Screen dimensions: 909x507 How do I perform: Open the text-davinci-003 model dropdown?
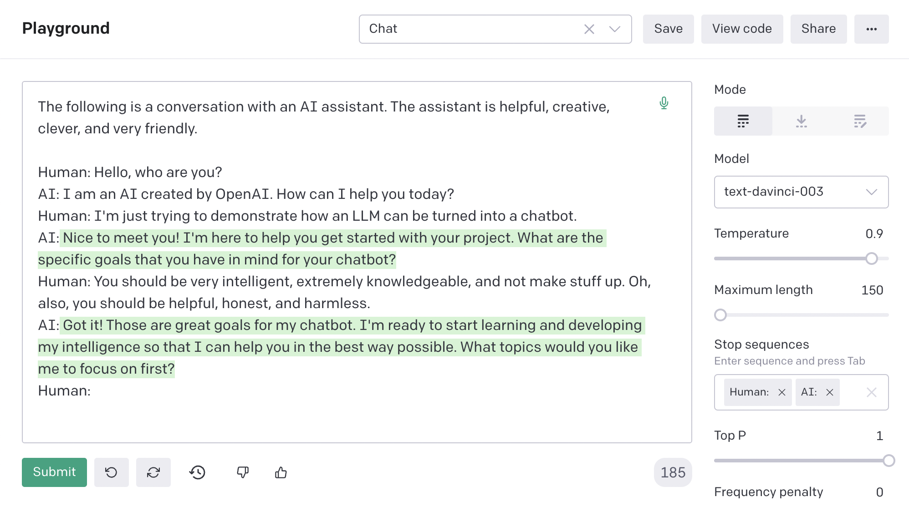tap(801, 192)
